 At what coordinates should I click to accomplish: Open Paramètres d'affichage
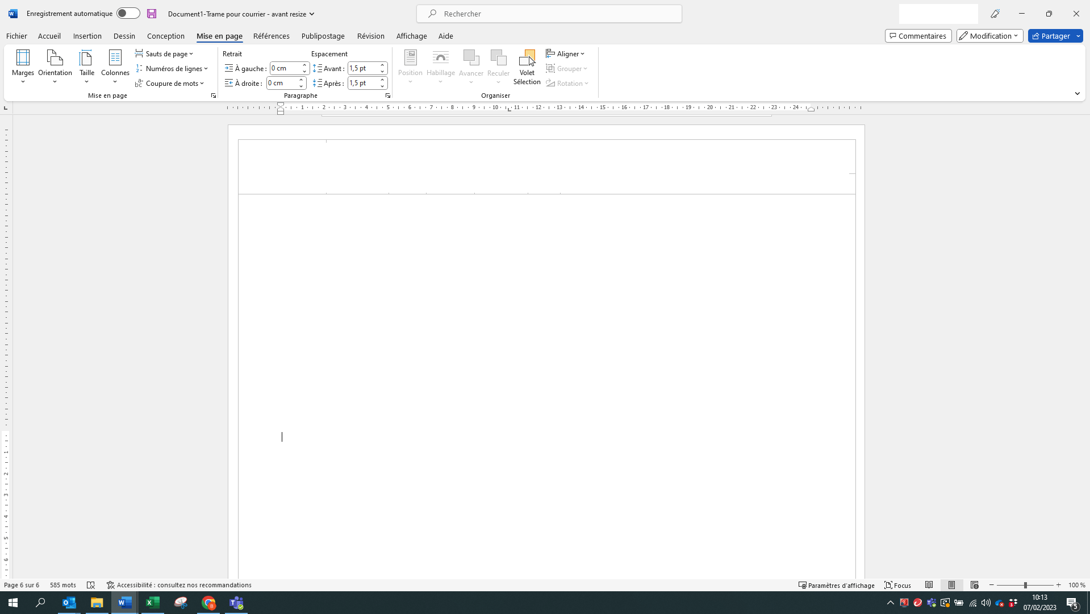[x=836, y=585]
